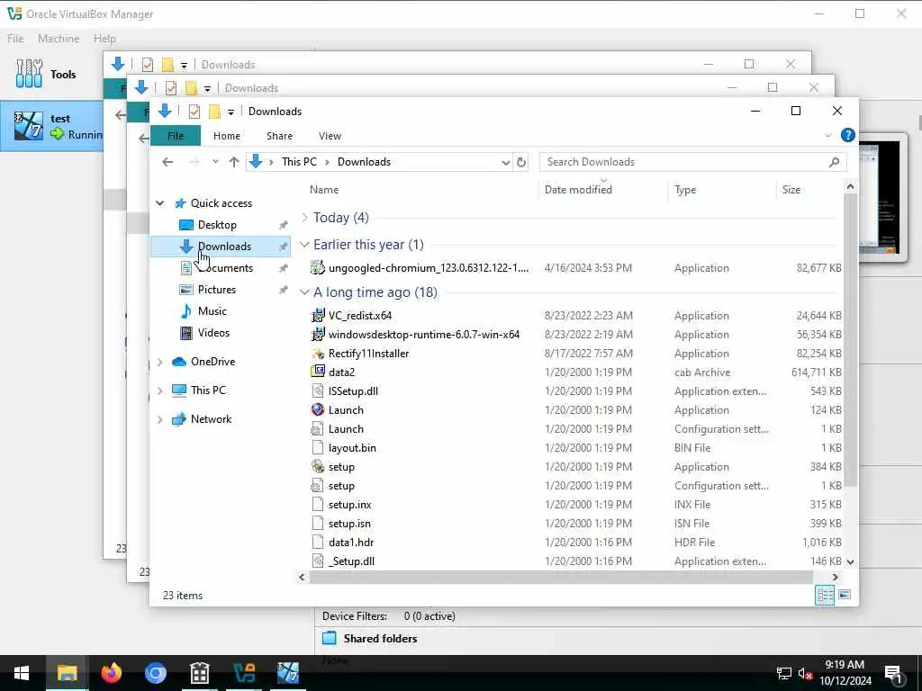Open the Windows Start menu
Viewport: 922px width, 691px height.
pyautogui.click(x=22, y=673)
